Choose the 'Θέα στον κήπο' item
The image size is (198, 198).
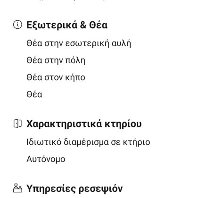coord(56,77)
